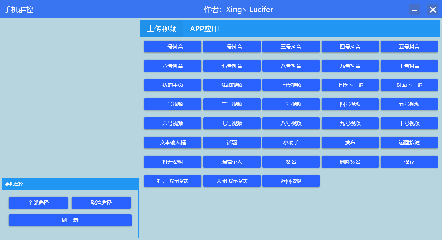This screenshot has height=240, width=442.
Task: Click 八号视频
Action: point(291,123)
